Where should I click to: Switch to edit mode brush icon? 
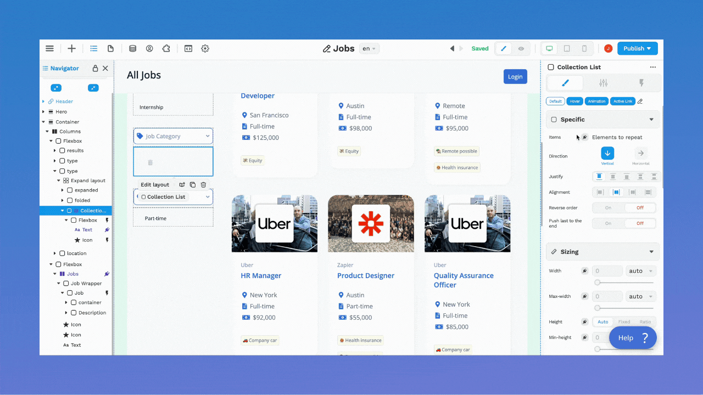coord(504,48)
